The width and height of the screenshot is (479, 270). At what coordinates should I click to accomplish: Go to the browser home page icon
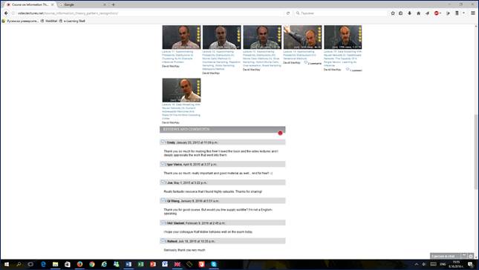point(419,13)
